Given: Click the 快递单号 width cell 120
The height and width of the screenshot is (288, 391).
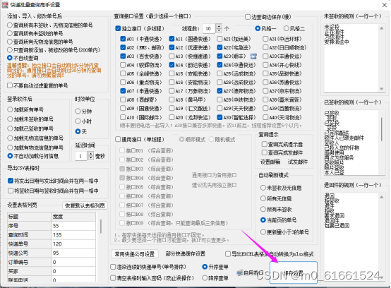Looking at the screenshot, I should tap(73, 244).
